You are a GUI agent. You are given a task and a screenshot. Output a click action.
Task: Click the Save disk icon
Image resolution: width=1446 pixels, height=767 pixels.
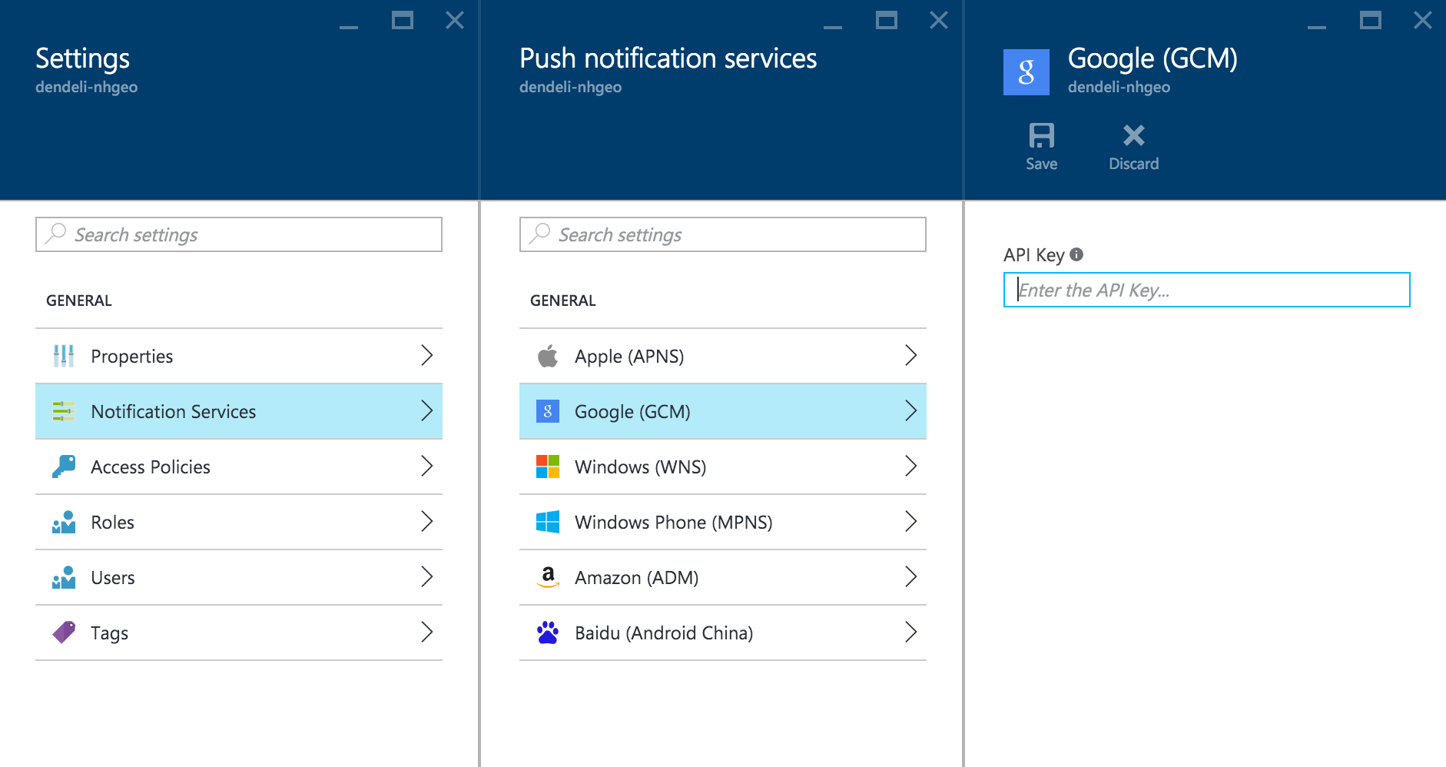[1041, 136]
